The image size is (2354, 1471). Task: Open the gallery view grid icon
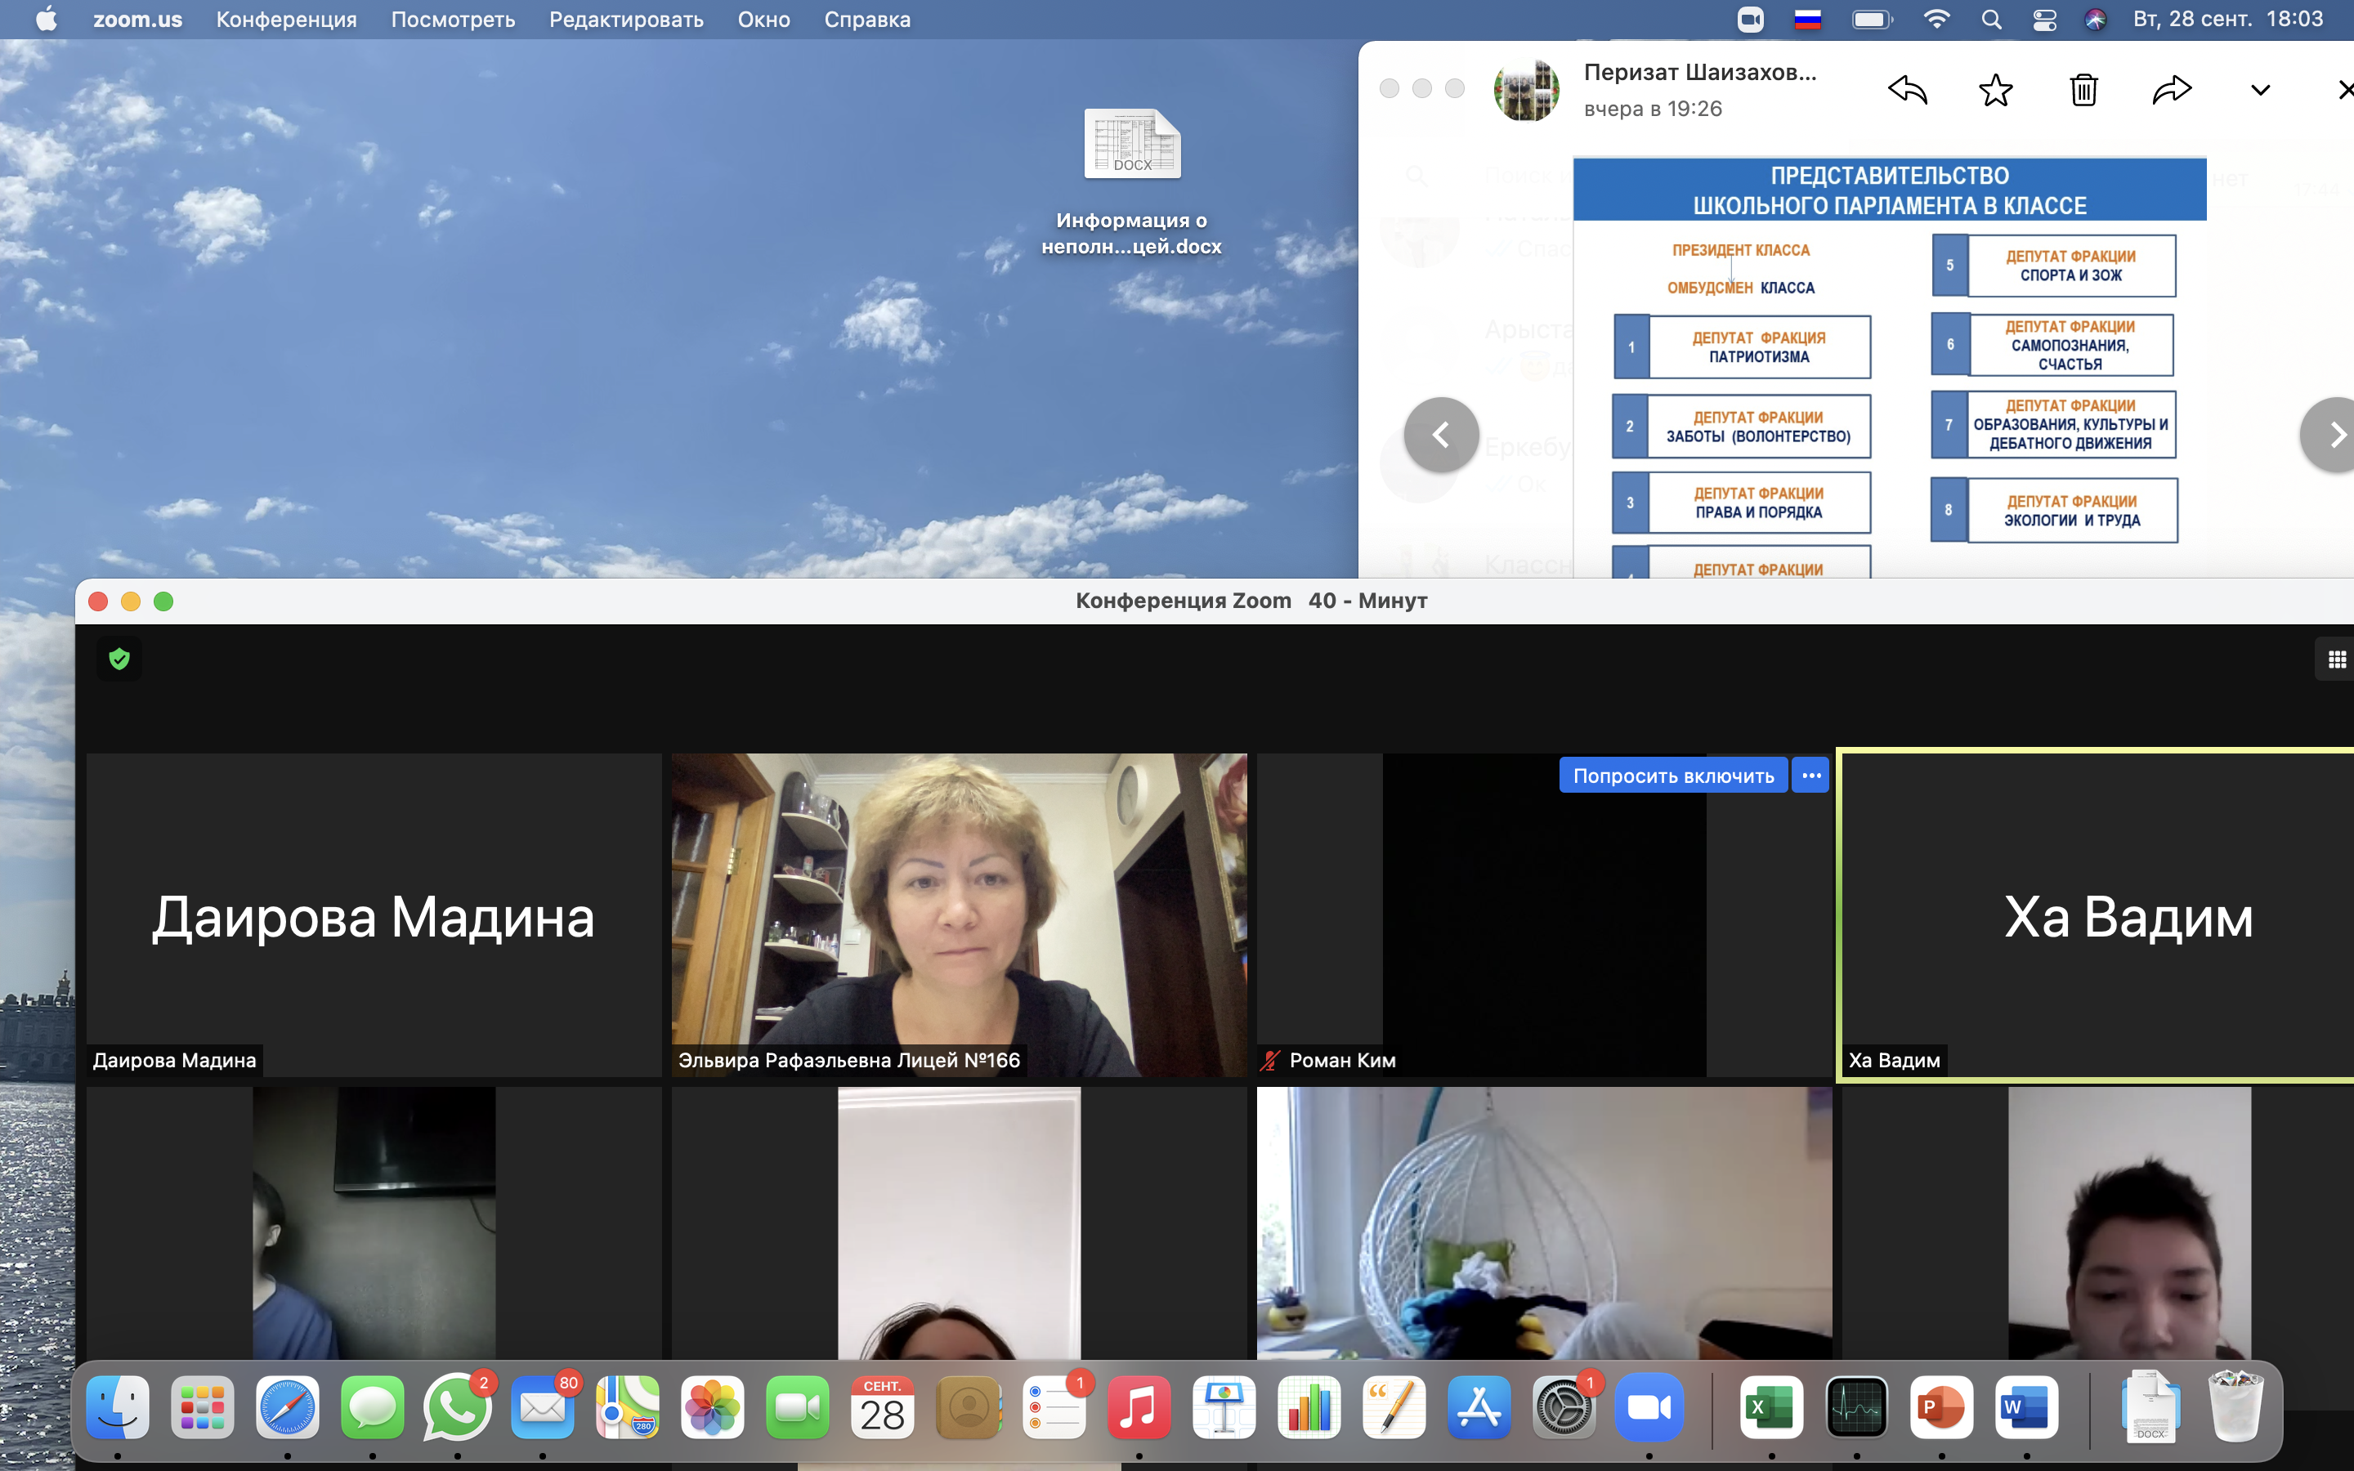tap(2337, 659)
